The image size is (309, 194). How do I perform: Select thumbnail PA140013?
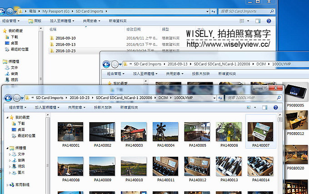point(229,166)
